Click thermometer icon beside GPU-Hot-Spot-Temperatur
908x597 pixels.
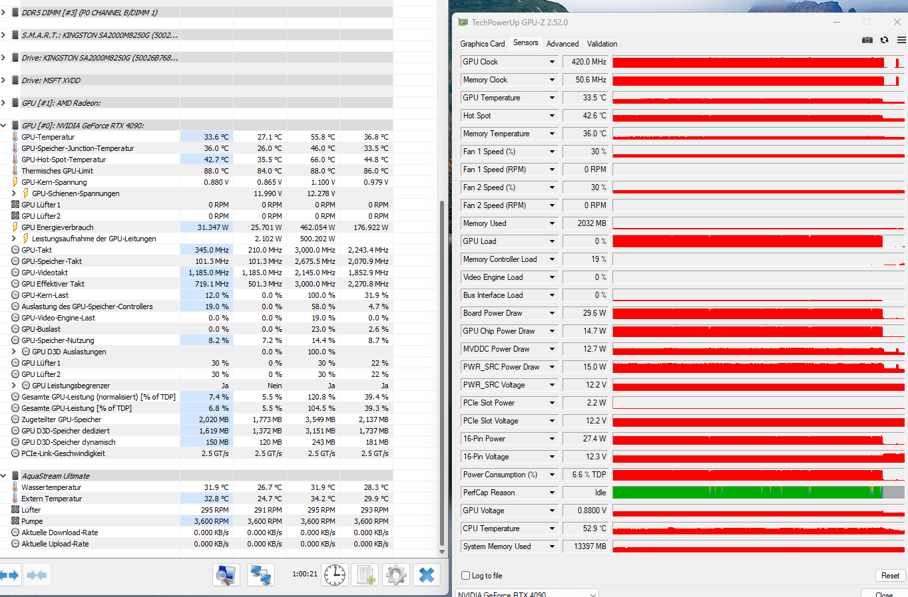15,160
